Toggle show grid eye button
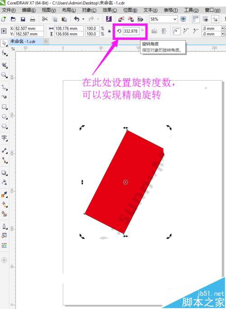The height and width of the screenshot is (309, 226). [206, 19]
